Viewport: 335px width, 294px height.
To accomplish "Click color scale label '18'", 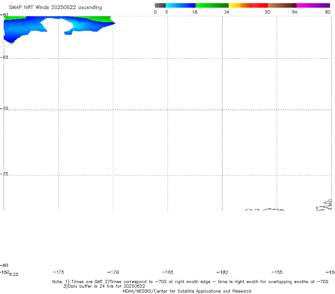I will pyautogui.click(x=195, y=12).
